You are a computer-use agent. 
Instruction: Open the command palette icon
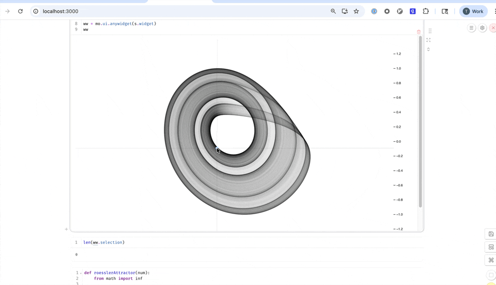click(x=491, y=260)
